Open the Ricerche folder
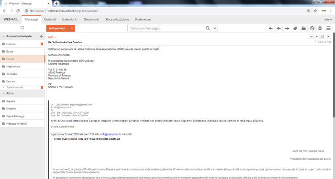 22,109
